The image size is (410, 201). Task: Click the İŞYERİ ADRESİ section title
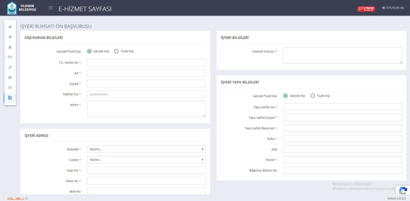36,136
